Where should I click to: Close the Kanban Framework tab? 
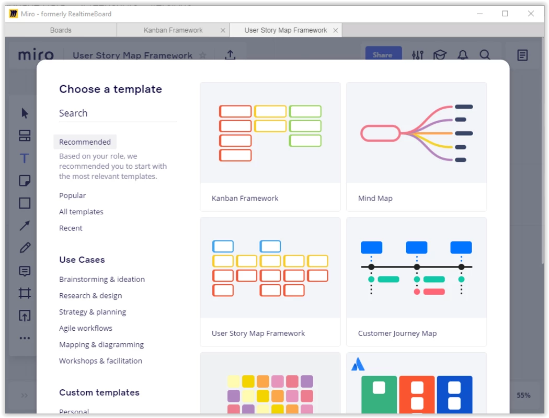point(223,30)
